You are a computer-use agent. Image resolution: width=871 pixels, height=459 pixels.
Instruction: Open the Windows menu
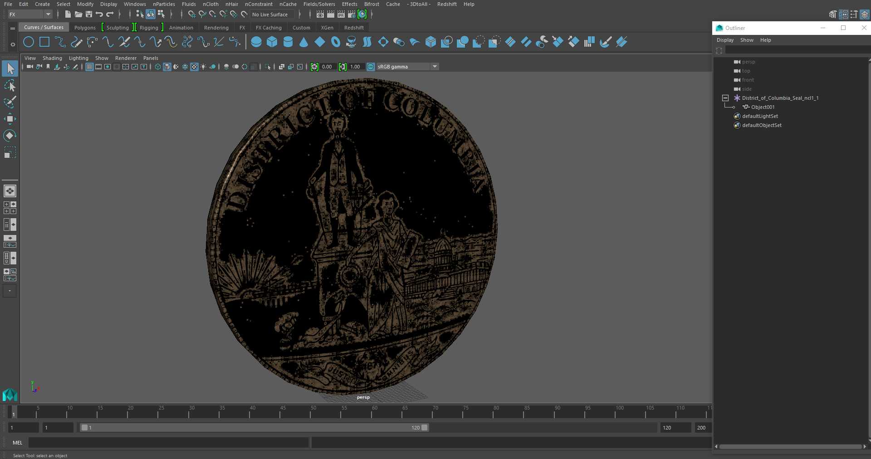135,4
